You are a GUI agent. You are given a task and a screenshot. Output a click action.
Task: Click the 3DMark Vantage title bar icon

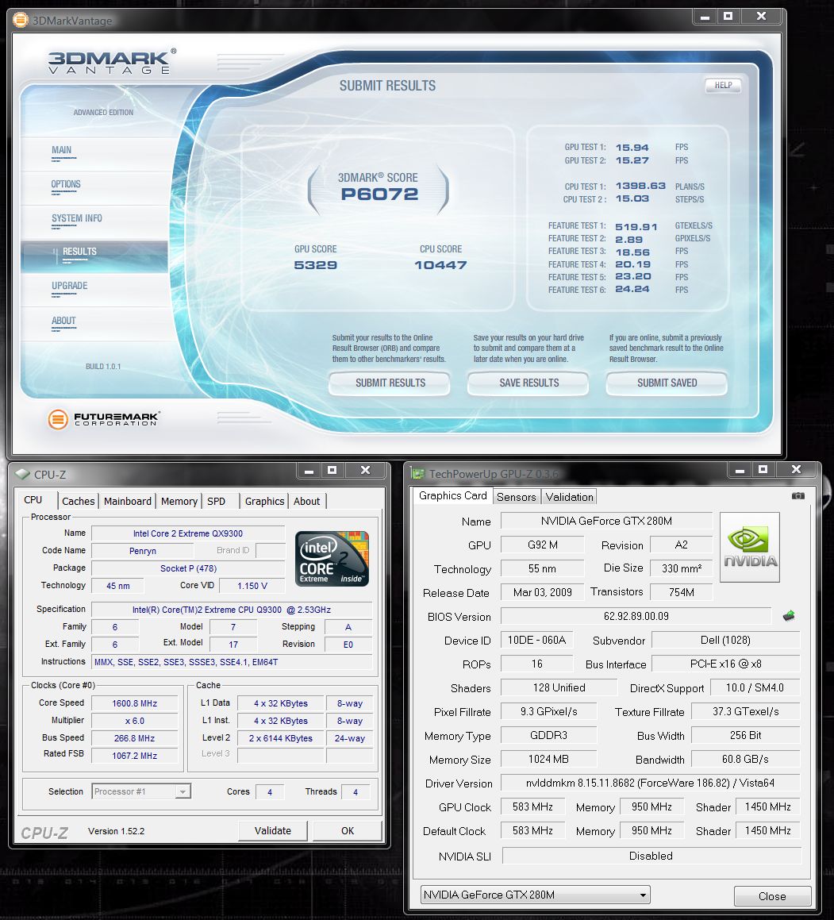tap(21, 20)
